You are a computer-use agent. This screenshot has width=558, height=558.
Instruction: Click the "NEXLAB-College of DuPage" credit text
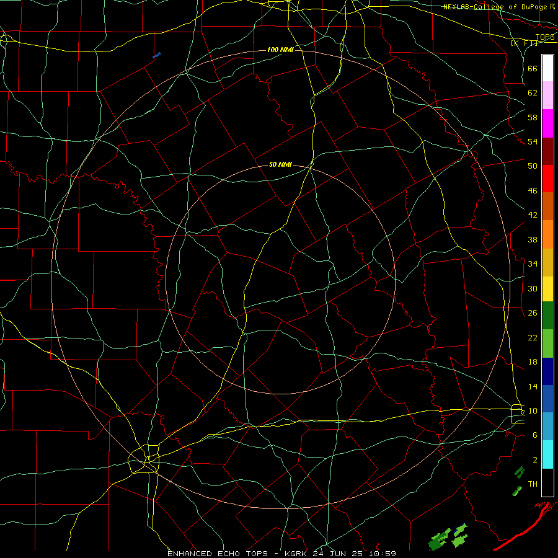coord(495,7)
